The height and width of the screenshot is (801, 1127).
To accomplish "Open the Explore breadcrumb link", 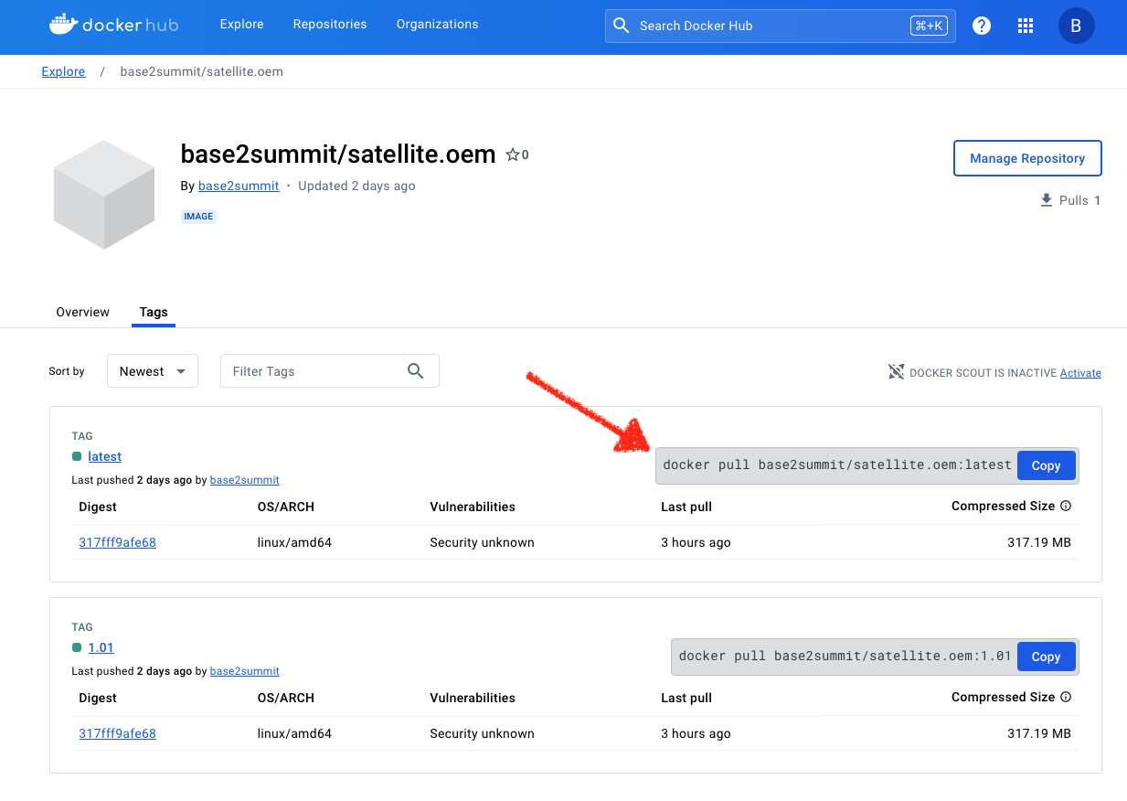I will coord(64,71).
